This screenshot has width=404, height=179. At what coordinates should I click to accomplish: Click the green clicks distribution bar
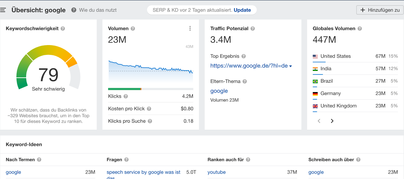(x=124, y=89)
